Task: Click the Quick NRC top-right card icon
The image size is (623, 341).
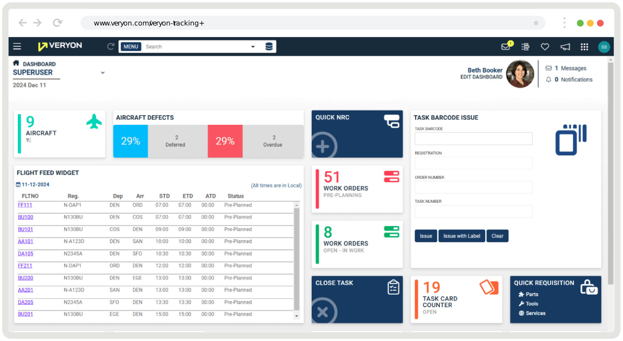Action: 392,121
